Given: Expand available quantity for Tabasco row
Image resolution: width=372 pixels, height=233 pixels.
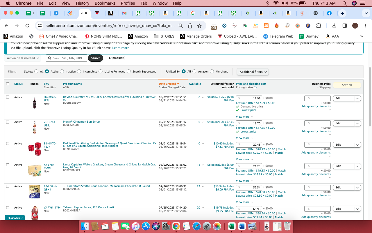Looking at the screenshot, I should pos(203,208).
